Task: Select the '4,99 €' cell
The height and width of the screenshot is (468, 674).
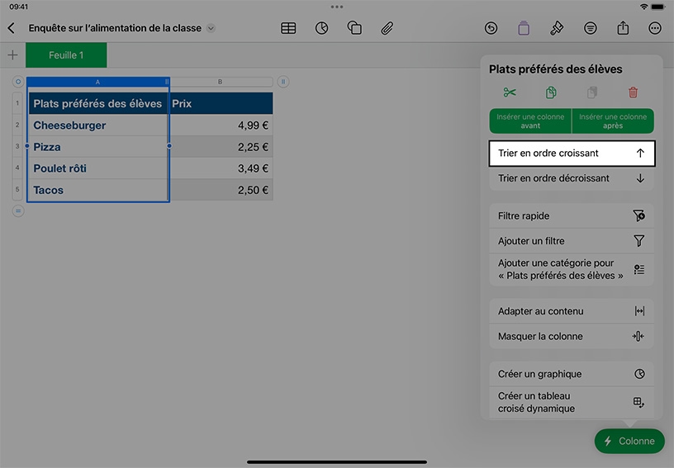Action: 221,125
